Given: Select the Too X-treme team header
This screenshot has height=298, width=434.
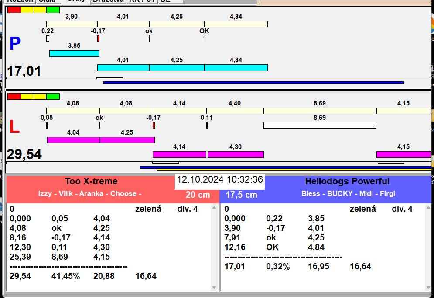Looking at the screenshot, I should pos(91,181).
